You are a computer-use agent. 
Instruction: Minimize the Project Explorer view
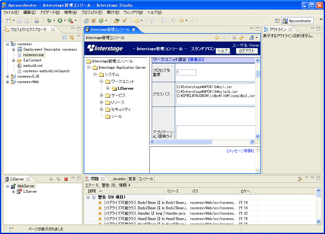pyautogui.click(x=73, y=28)
